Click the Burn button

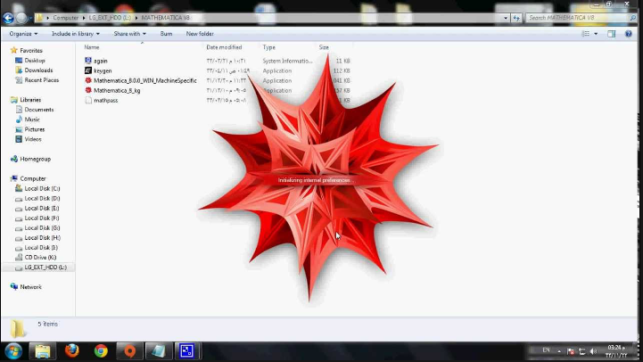point(166,34)
